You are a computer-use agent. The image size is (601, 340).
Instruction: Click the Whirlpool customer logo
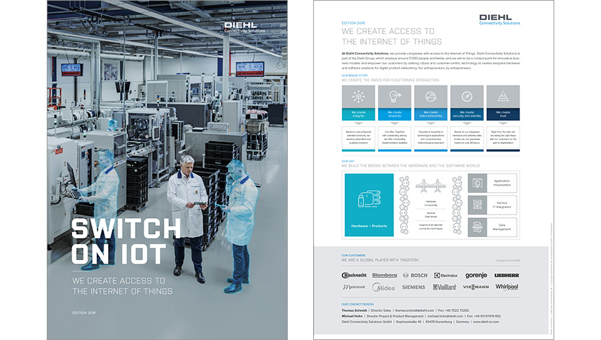click(x=506, y=287)
